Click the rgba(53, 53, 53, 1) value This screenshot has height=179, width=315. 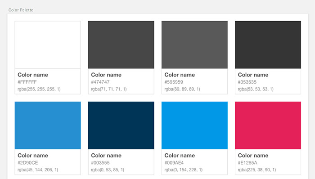(256, 89)
